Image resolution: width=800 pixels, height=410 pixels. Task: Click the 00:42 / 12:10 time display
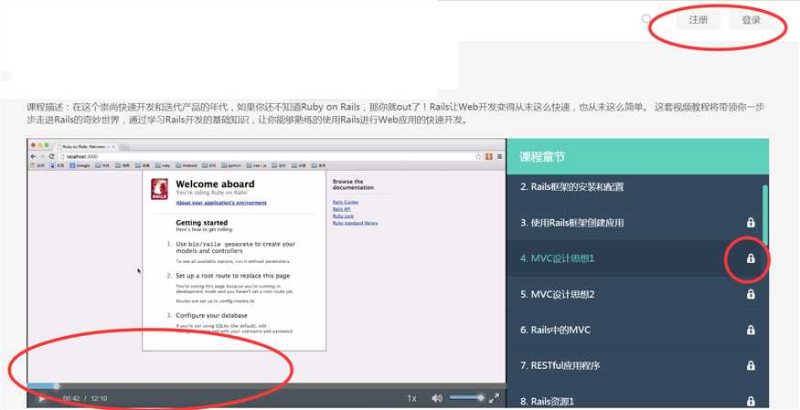click(85, 398)
